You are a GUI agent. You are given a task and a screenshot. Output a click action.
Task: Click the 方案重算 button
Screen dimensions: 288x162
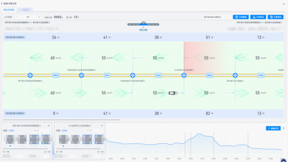click(x=241, y=17)
